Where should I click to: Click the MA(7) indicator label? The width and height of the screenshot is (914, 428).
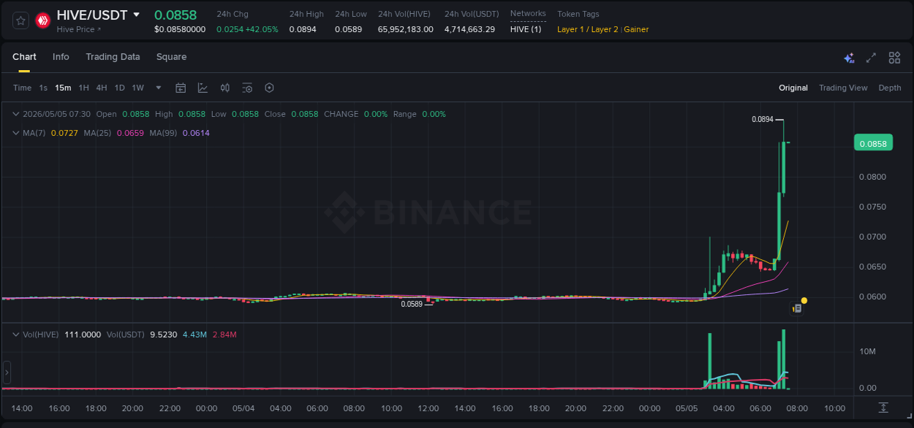click(34, 133)
